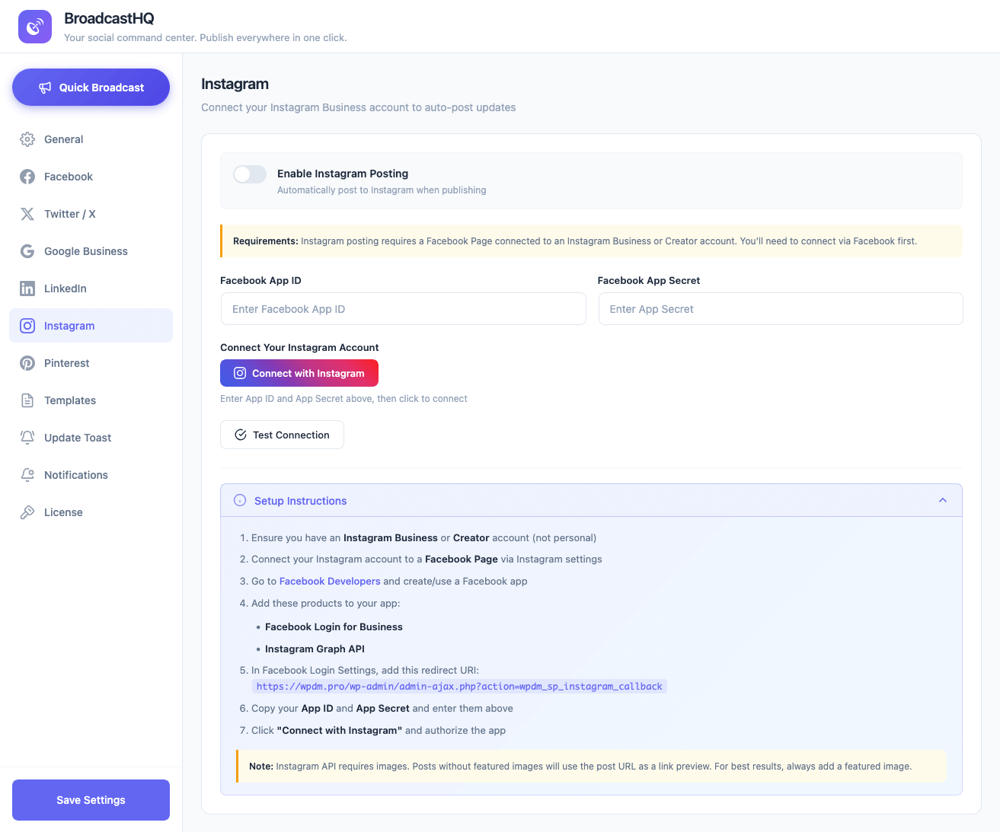
Task: Click the Setup Instructions header title
Action: [300, 501]
